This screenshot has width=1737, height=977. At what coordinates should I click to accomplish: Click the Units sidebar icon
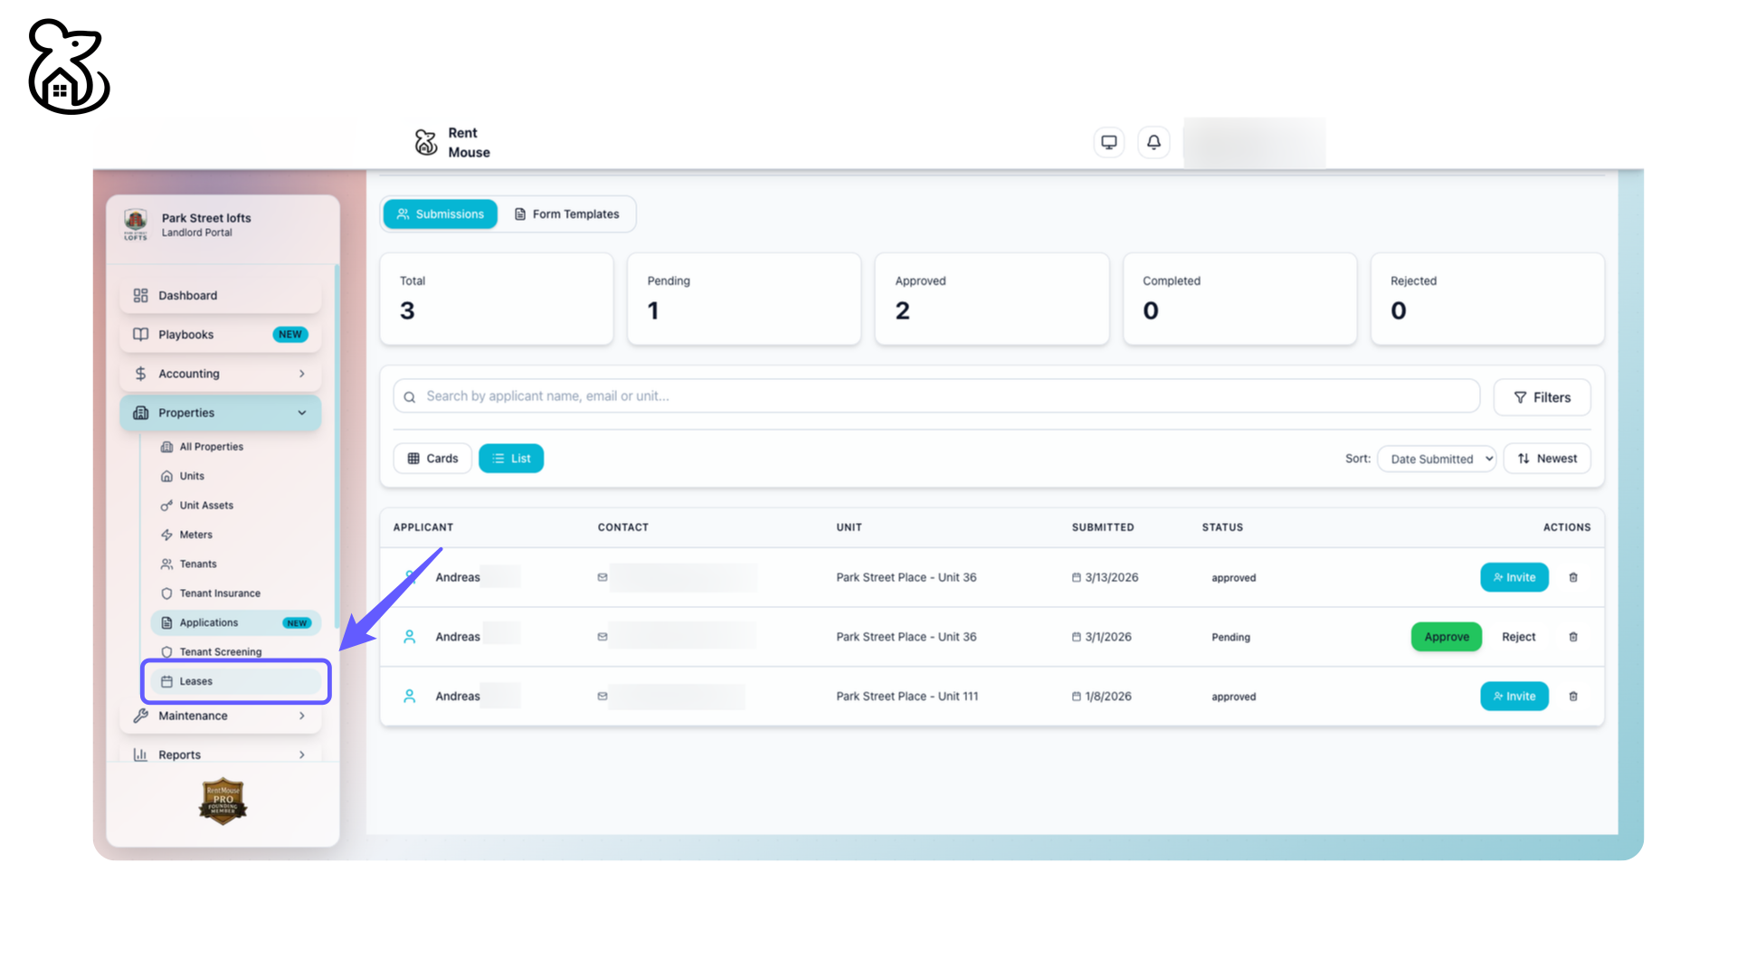167,476
